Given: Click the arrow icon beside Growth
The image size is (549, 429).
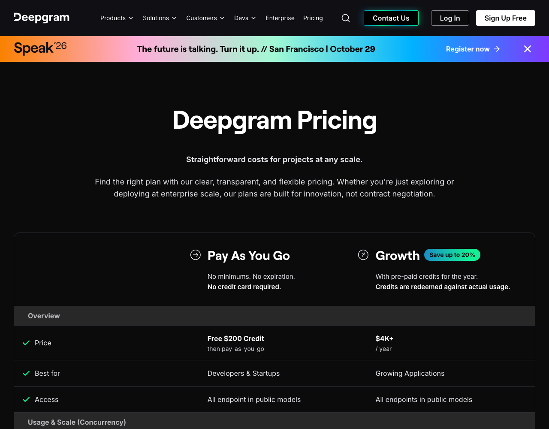Looking at the screenshot, I should point(363,255).
